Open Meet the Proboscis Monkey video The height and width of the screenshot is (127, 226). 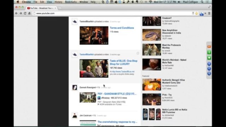pos(171,46)
